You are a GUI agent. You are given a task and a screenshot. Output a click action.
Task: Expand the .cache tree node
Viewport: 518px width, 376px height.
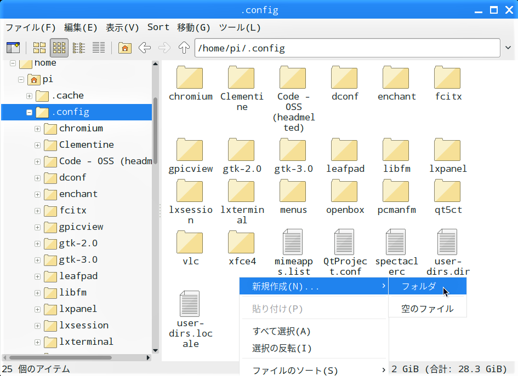tap(30, 96)
